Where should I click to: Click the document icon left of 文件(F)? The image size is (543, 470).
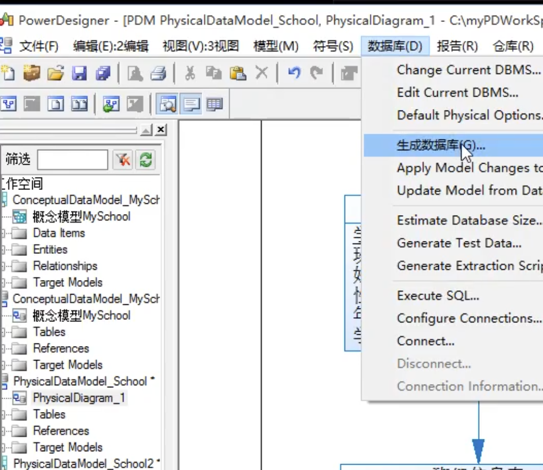6,46
